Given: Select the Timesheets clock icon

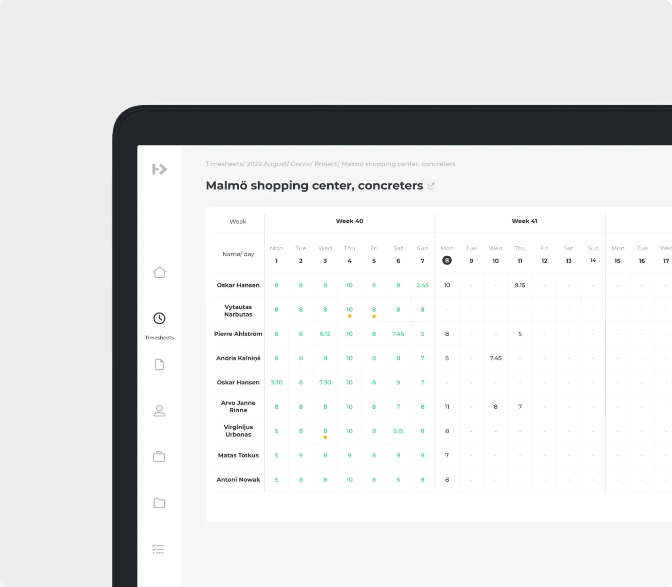Looking at the screenshot, I should (x=159, y=318).
